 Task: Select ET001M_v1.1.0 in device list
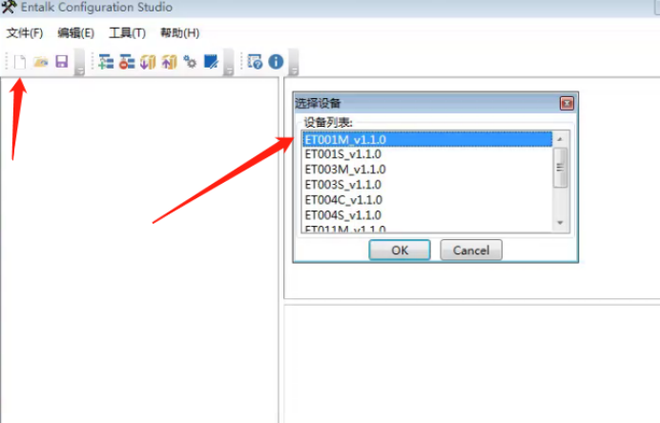click(x=427, y=139)
